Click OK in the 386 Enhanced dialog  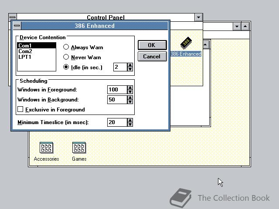(x=152, y=45)
